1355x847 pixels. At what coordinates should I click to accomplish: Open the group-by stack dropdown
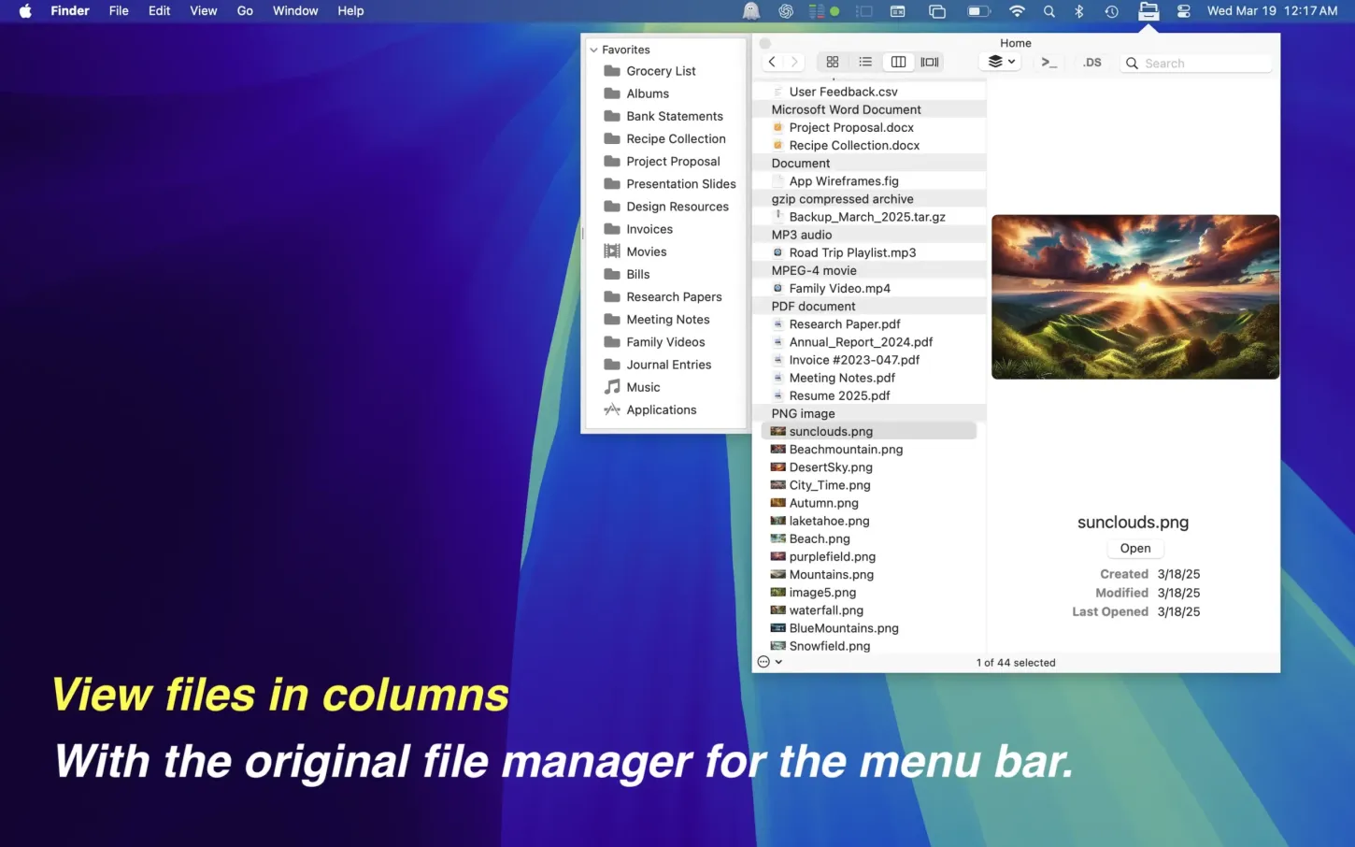1001,63
